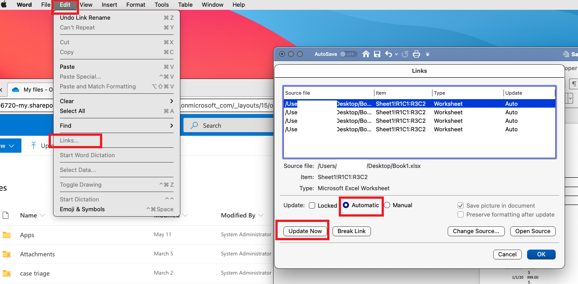Click the Attachments shared folder icon
578x284 pixels.
(x=6, y=254)
